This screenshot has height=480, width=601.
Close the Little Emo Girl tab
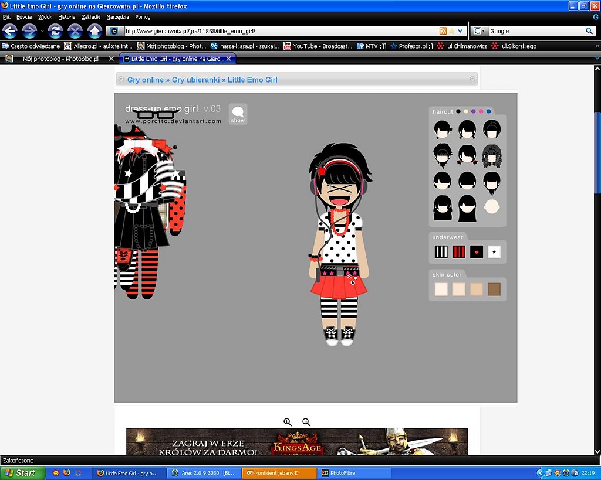point(229,59)
